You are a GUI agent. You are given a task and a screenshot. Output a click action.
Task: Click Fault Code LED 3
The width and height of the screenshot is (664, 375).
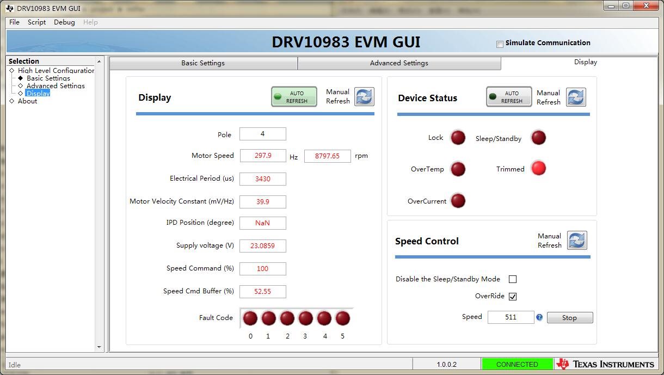[306, 318]
